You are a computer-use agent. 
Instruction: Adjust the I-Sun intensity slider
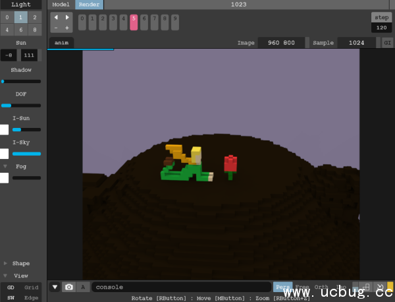click(x=26, y=130)
